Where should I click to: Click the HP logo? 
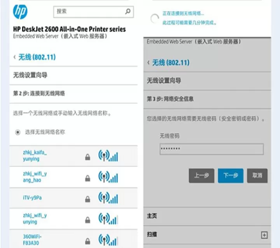click(20, 12)
